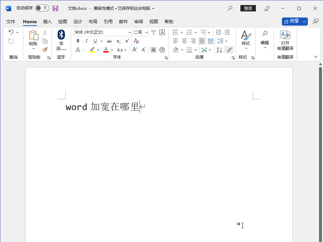
Task: Switch to the 插入 tab
Action: click(48, 22)
